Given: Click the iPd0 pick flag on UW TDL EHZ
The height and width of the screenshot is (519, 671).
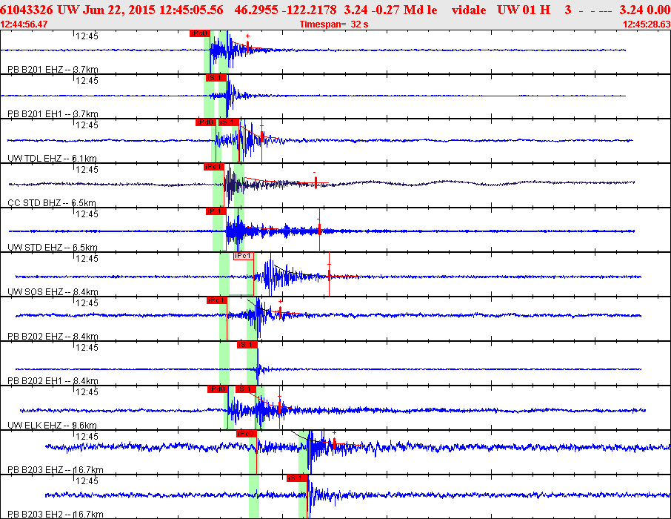Looking at the screenshot, I should pos(205,122).
